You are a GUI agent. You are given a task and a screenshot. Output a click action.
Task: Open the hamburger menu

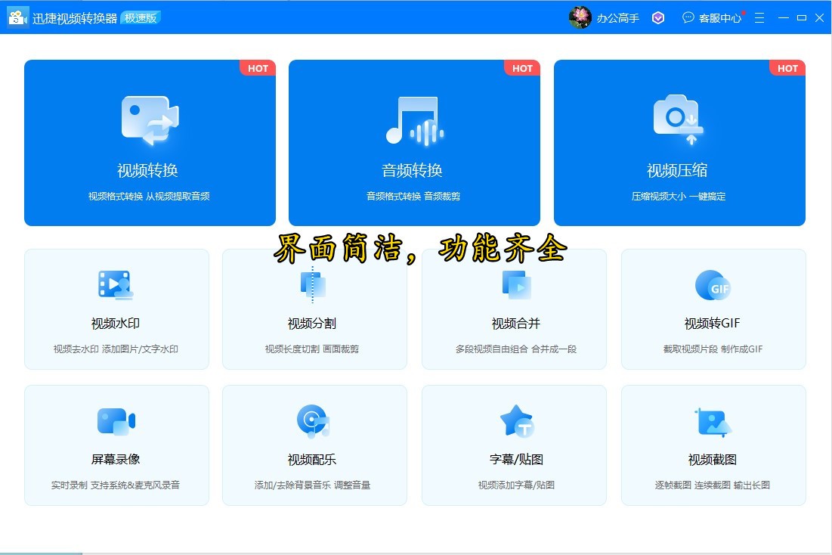coord(759,17)
